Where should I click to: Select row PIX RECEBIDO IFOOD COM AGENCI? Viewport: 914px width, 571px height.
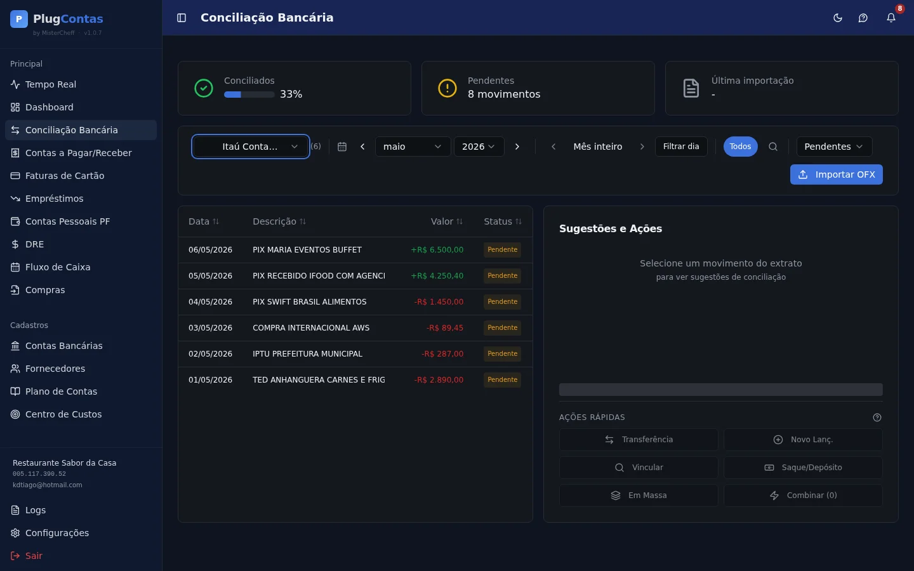click(355, 276)
